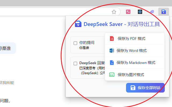
Task: Check the DeepSeek 回复 checkbox
Action: [76, 63]
